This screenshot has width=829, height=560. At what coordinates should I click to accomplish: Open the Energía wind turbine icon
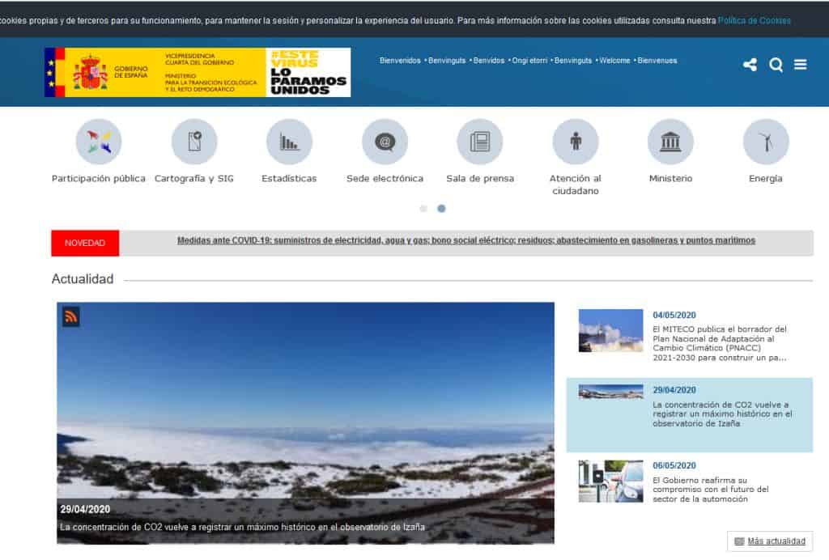click(x=766, y=142)
